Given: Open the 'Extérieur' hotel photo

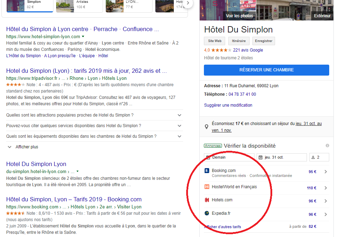Looking at the screenshot, I should click(x=295, y=10).
